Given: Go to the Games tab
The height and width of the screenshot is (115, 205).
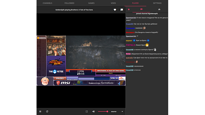Looking at the screenshot, I should click(91, 3).
